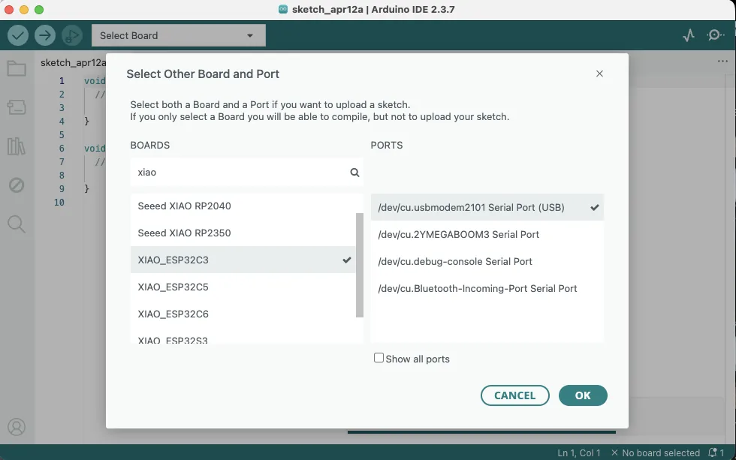Open the Sketchbook sidebar icon
Viewport: 736px width, 460px height.
(17, 68)
